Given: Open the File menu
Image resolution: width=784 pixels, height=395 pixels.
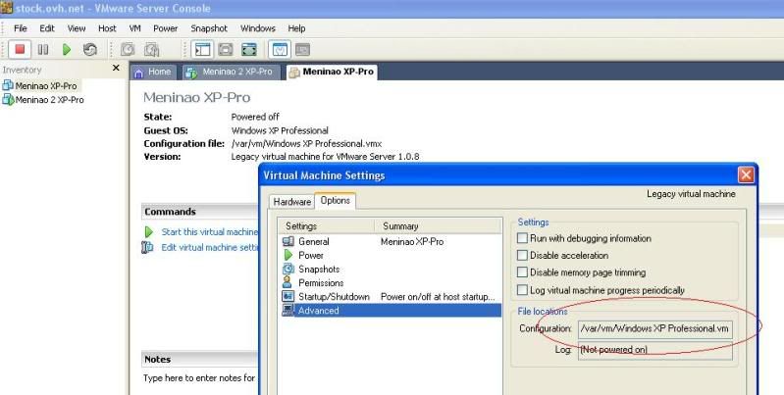Looking at the screenshot, I should click(21, 28).
